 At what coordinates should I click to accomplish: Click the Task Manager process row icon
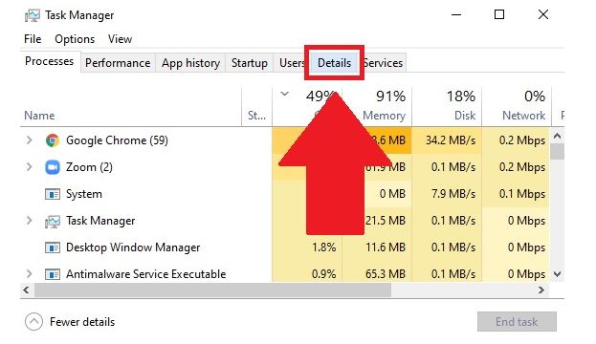(53, 221)
